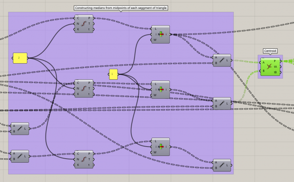294x182 pixels.
Task: Click the Centroid group label
Action: [270, 51]
